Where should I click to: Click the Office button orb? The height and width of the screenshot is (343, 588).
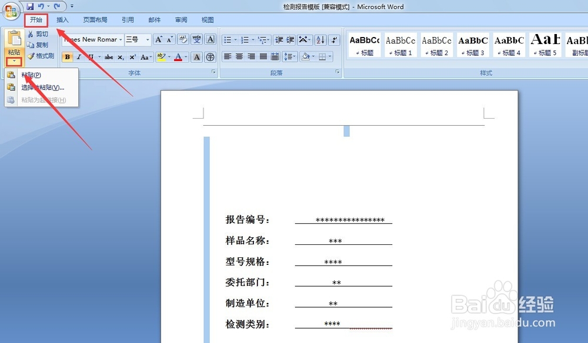pyautogui.click(x=11, y=11)
